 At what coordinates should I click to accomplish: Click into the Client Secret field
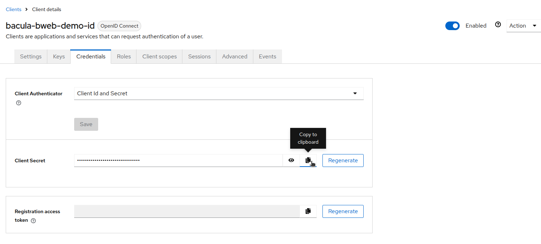point(178,161)
